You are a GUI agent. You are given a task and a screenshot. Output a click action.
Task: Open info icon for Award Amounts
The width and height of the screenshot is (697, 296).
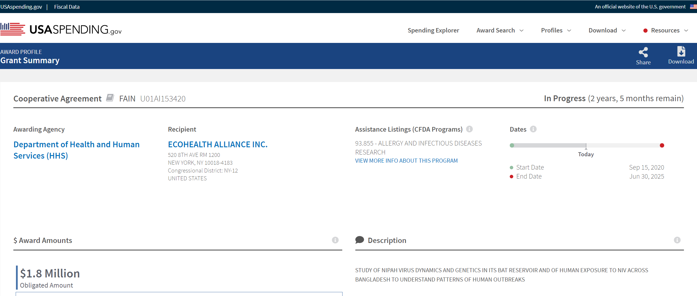coord(335,240)
